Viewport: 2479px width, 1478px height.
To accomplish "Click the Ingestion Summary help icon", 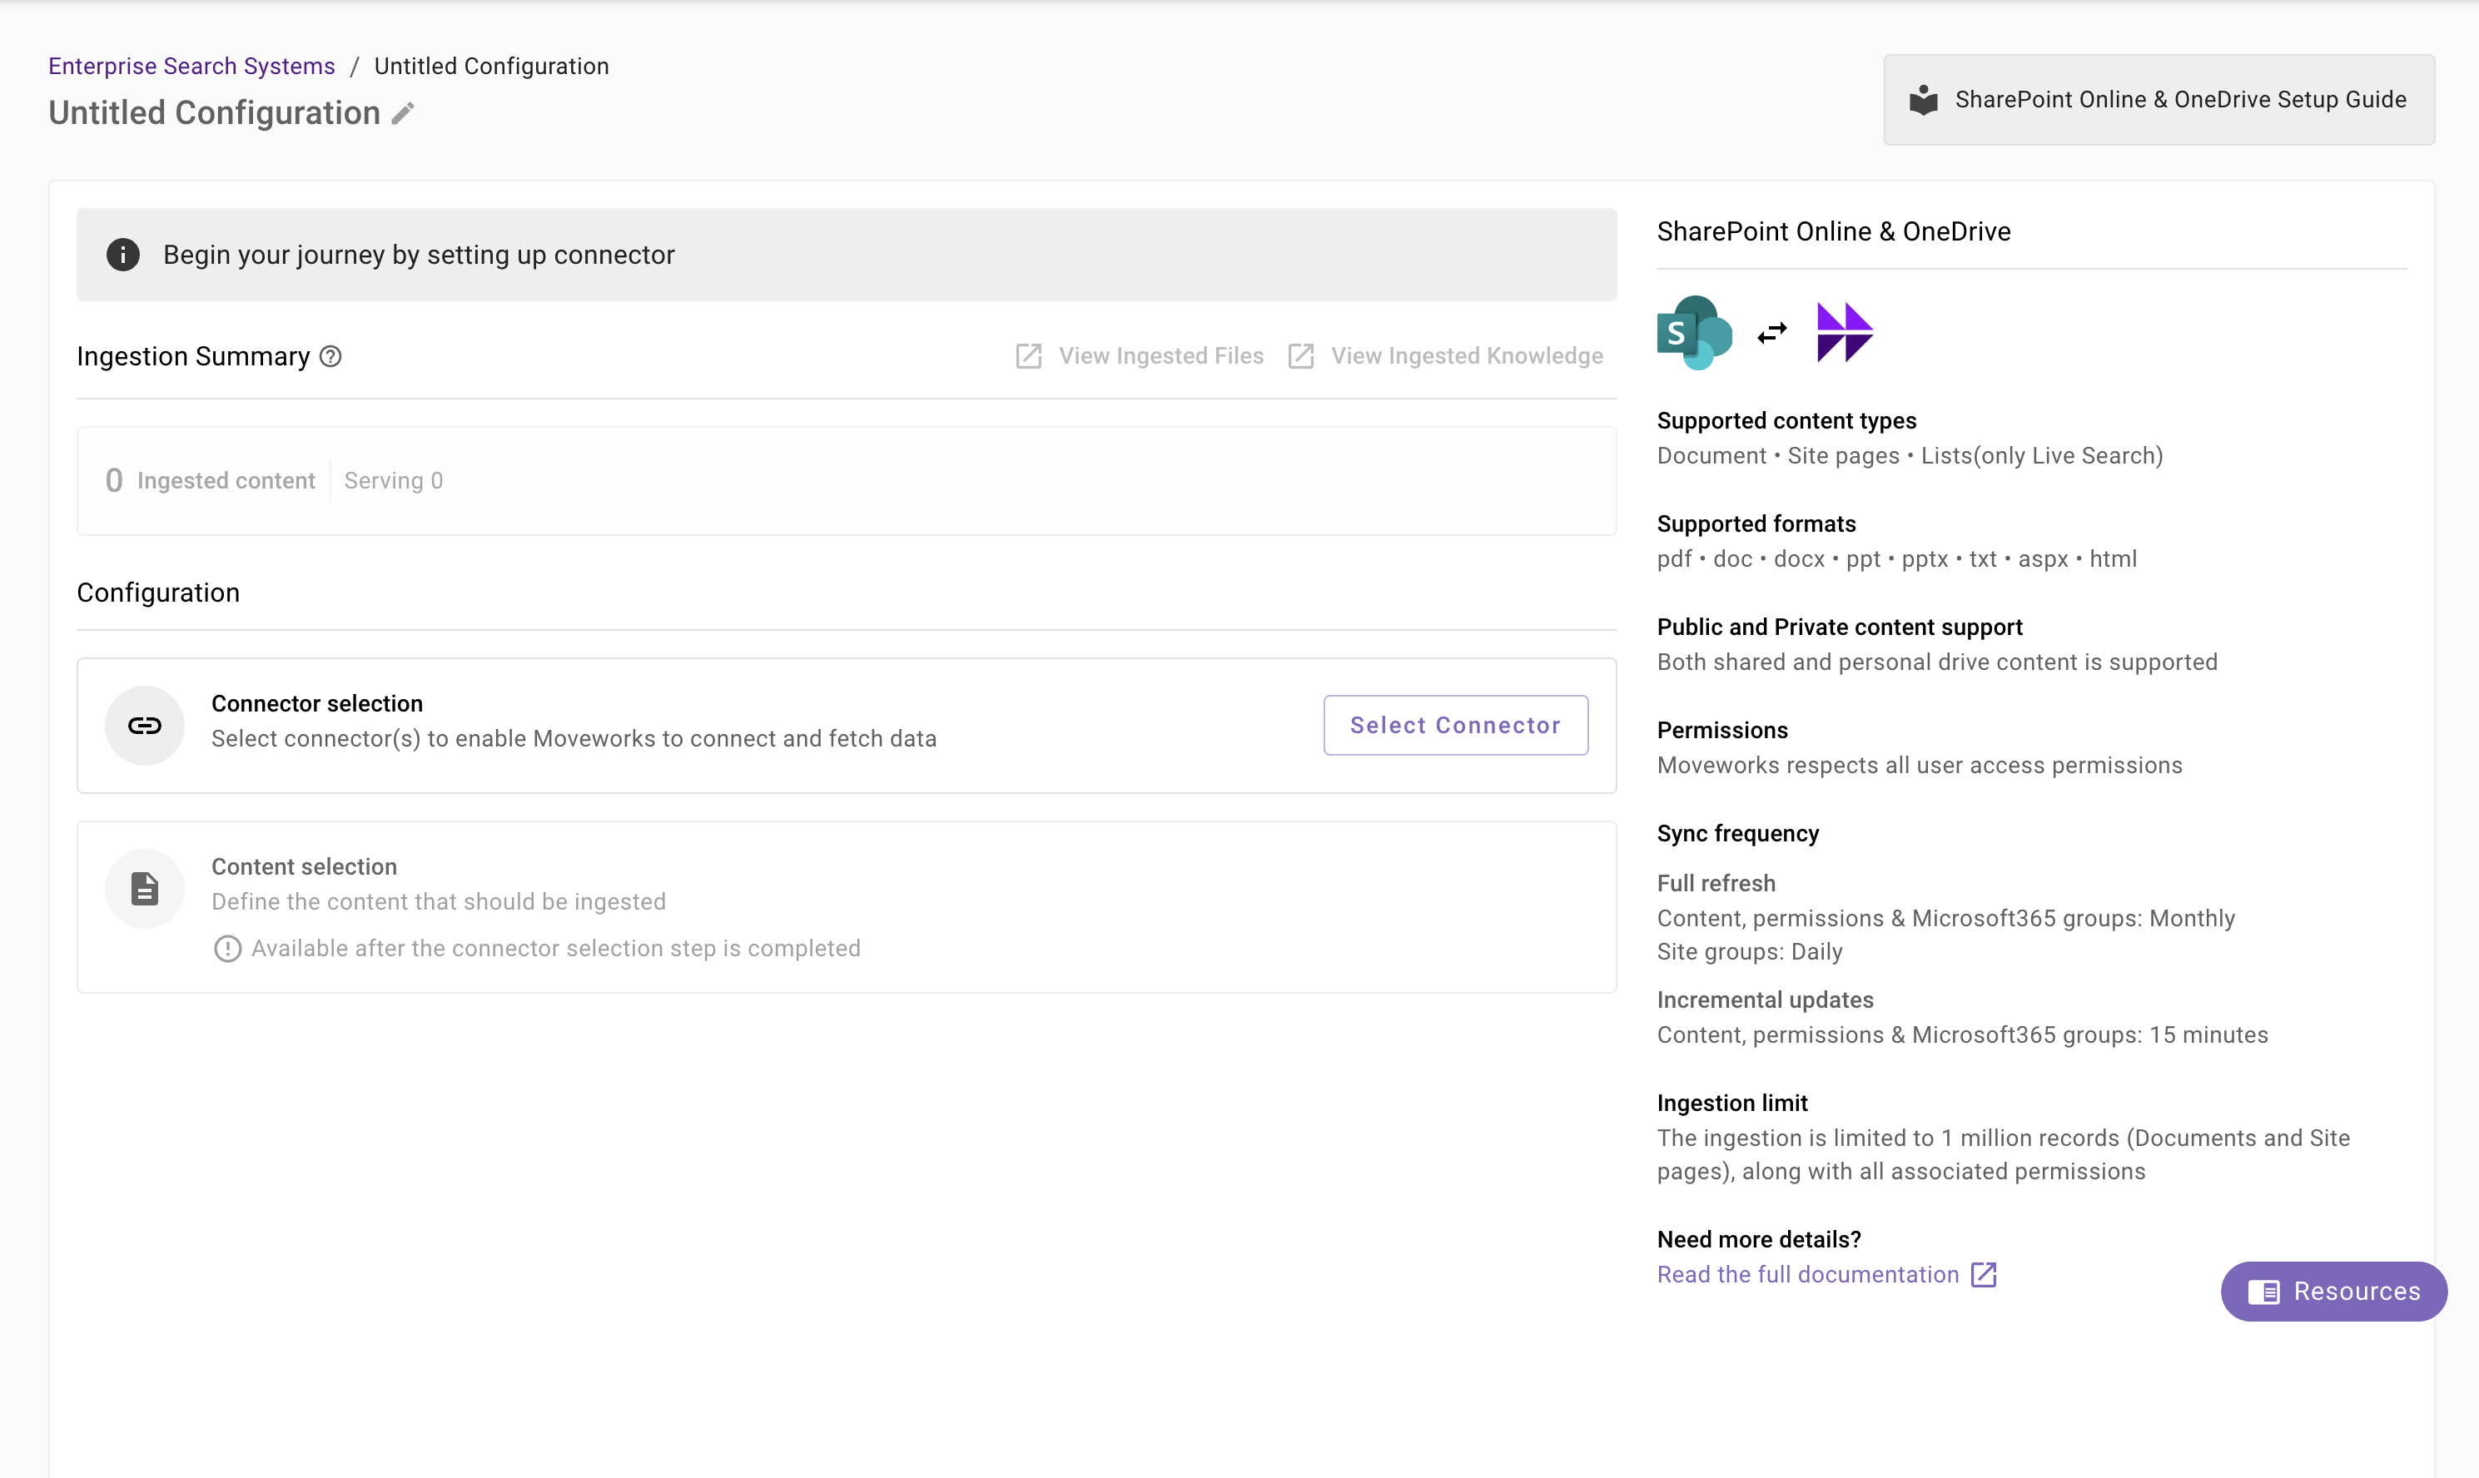I will [330, 356].
